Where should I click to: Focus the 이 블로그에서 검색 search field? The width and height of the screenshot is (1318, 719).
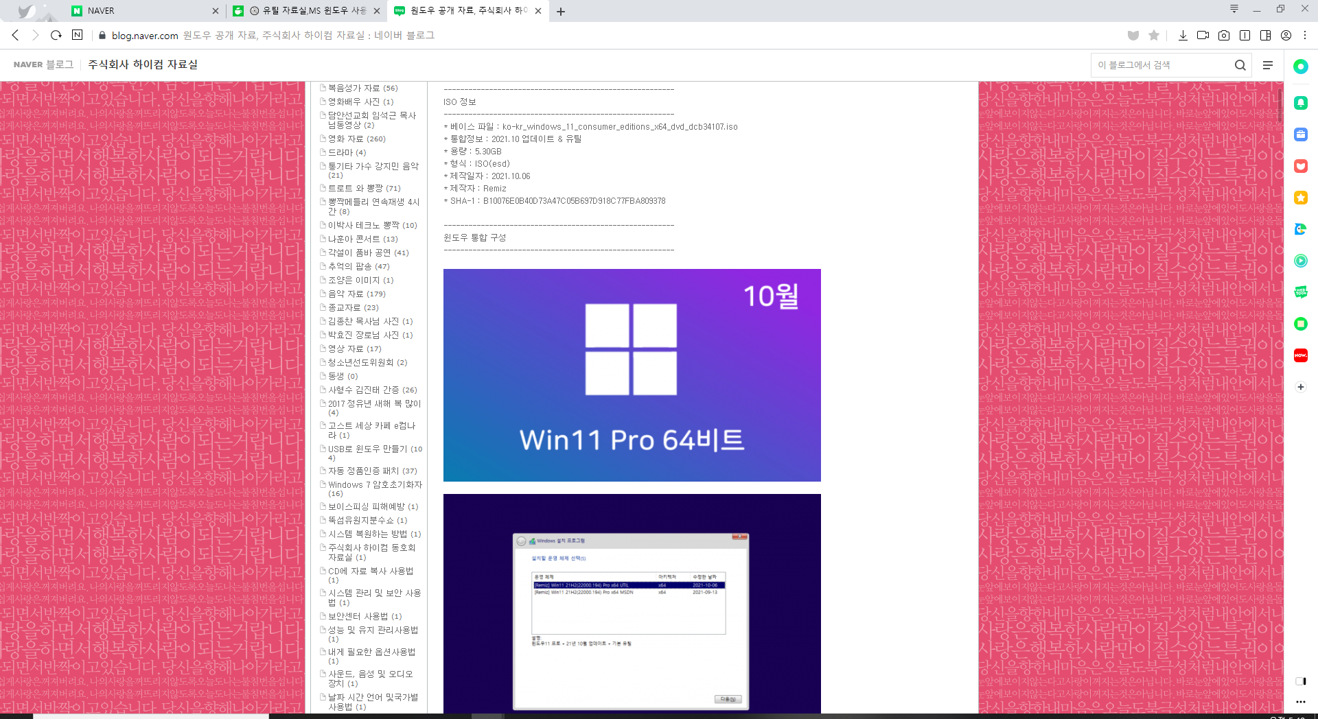point(1161,65)
